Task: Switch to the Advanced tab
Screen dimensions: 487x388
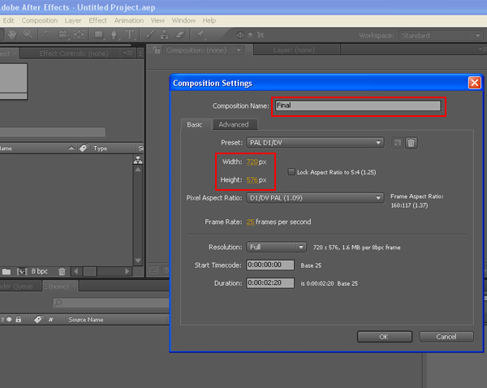Action: (x=234, y=124)
